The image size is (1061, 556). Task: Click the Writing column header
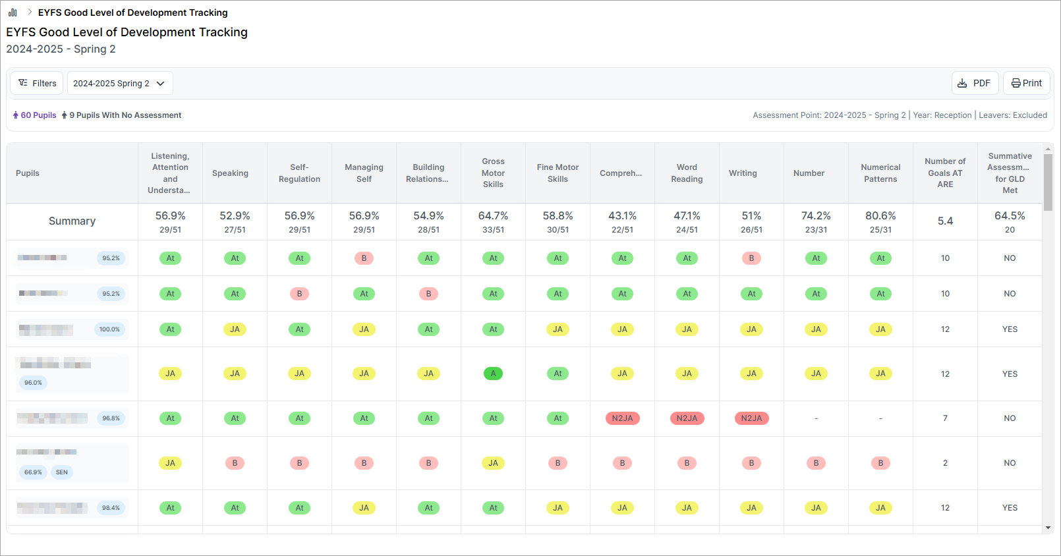[x=743, y=173]
